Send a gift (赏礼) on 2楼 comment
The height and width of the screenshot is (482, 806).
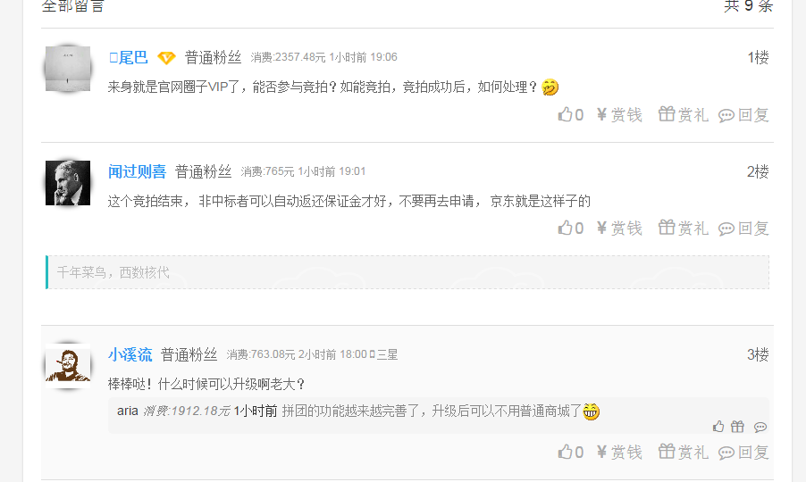click(x=683, y=228)
